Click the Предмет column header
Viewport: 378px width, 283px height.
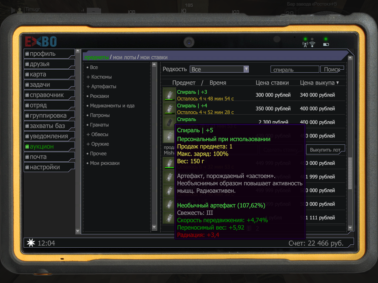tap(184, 83)
